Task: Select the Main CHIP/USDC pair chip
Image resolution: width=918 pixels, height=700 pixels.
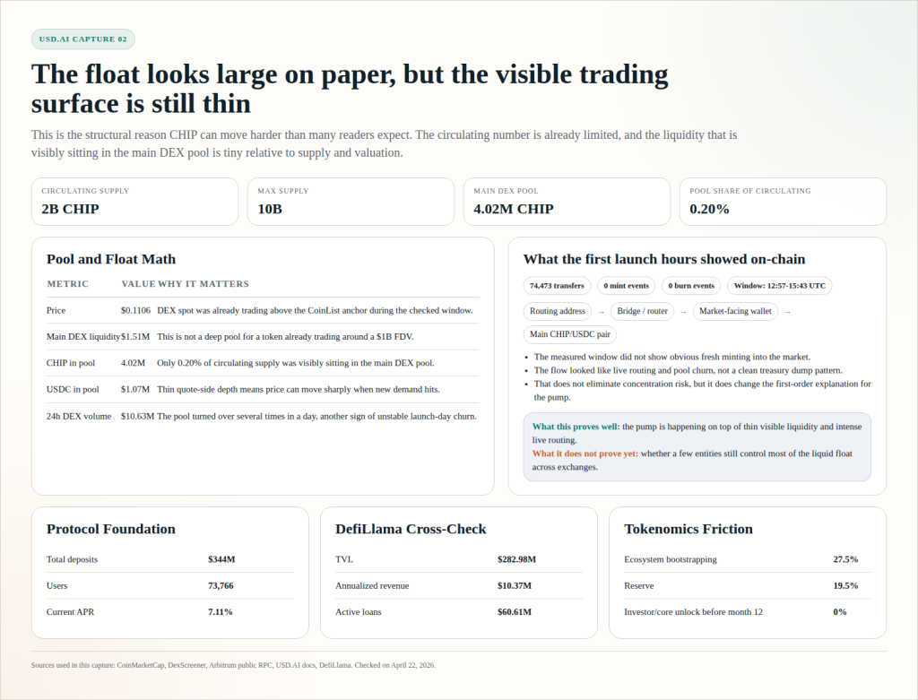Action: click(568, 334)
